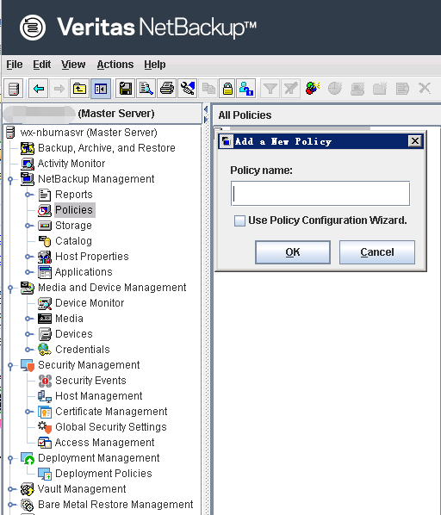
Task: Select Deployment Management tree item
Action: tap(99, 458)
